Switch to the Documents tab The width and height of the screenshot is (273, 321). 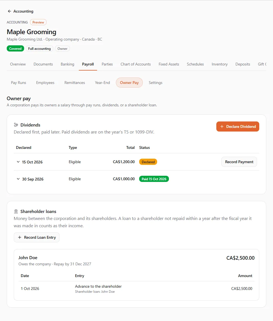pos(43,64)
